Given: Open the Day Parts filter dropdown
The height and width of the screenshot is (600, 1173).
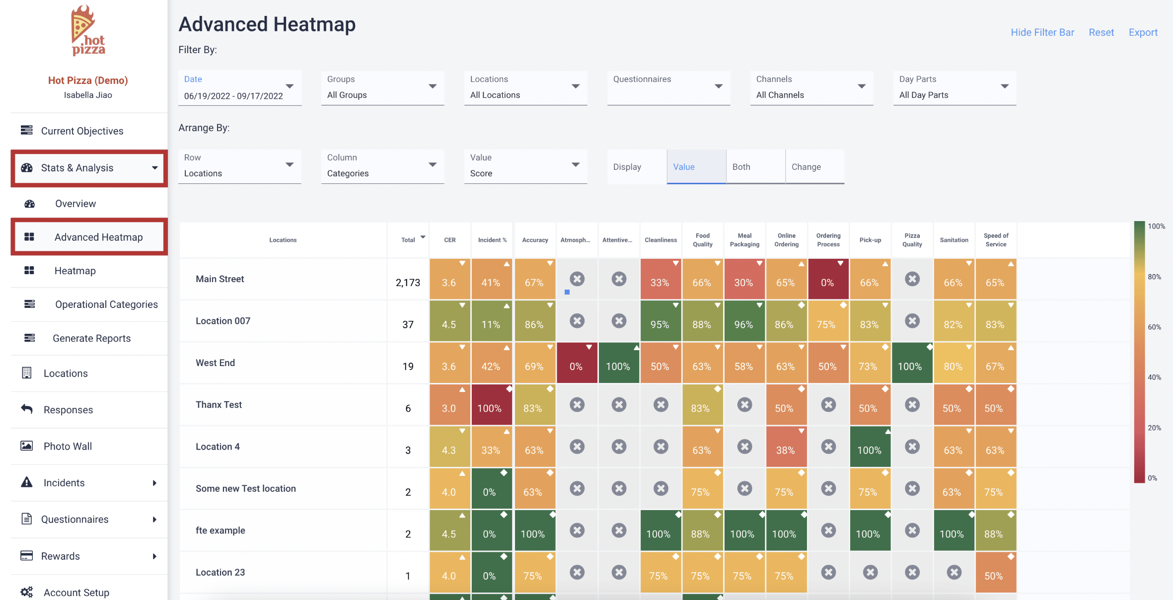Looking at the screenshot, I should [954, 88].
